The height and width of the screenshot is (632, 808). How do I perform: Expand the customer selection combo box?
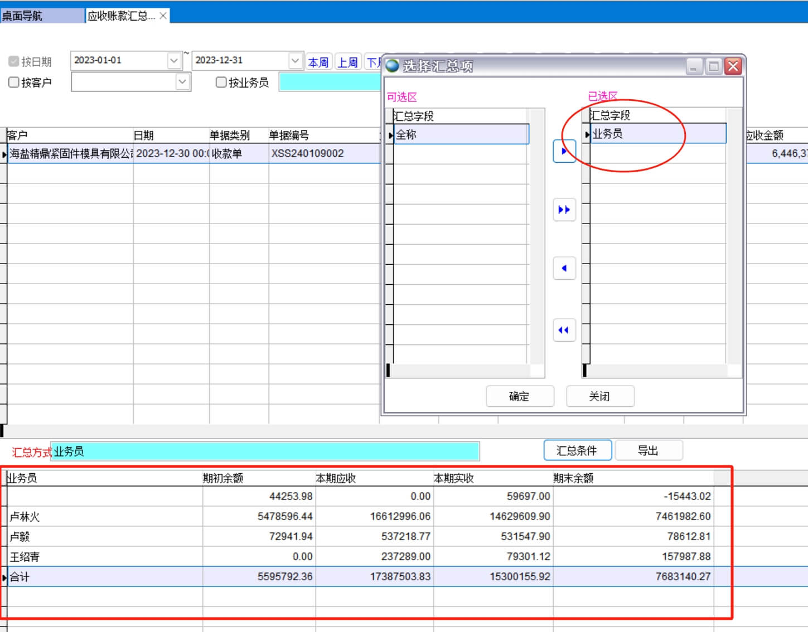tap(182, 82)
